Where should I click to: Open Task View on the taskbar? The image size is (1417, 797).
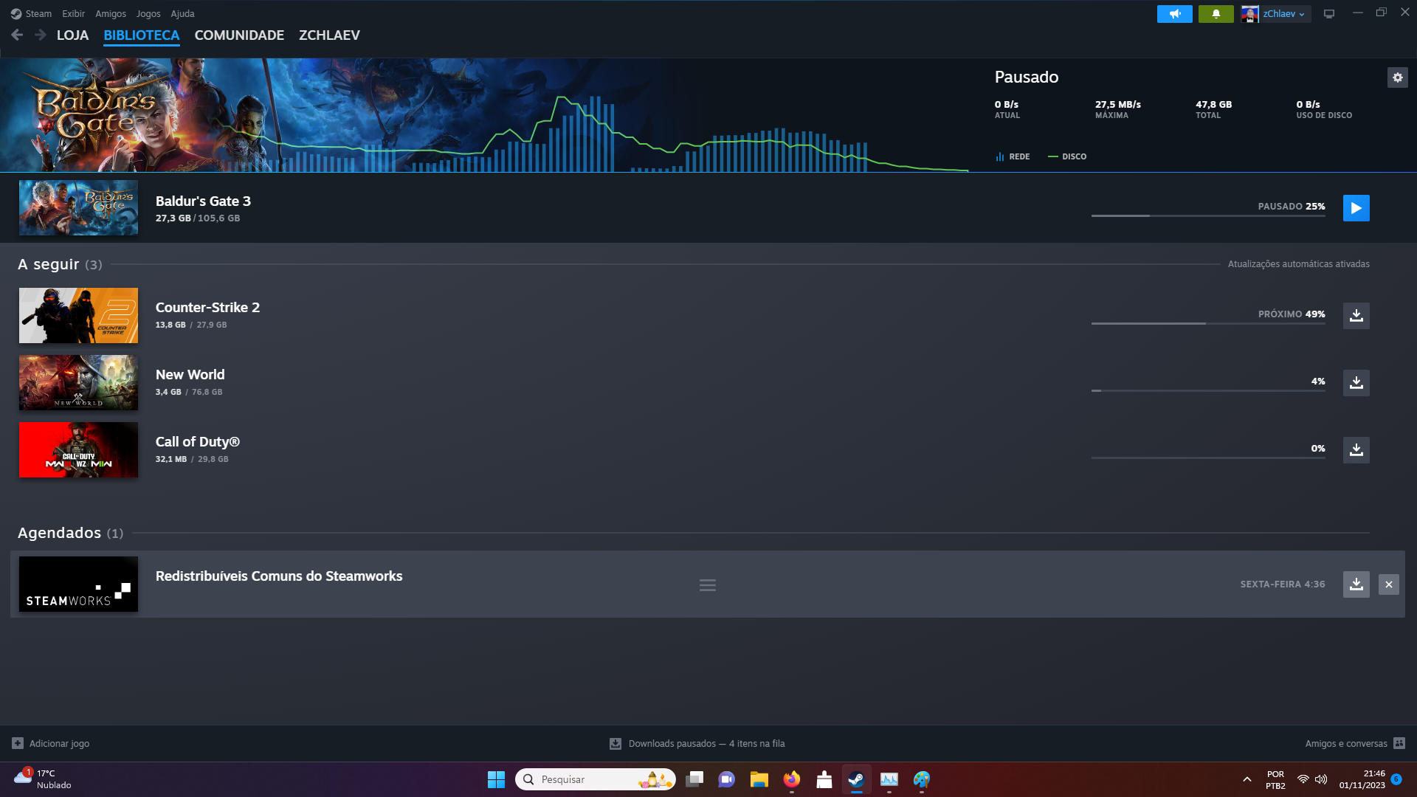(x=694, y=779)
